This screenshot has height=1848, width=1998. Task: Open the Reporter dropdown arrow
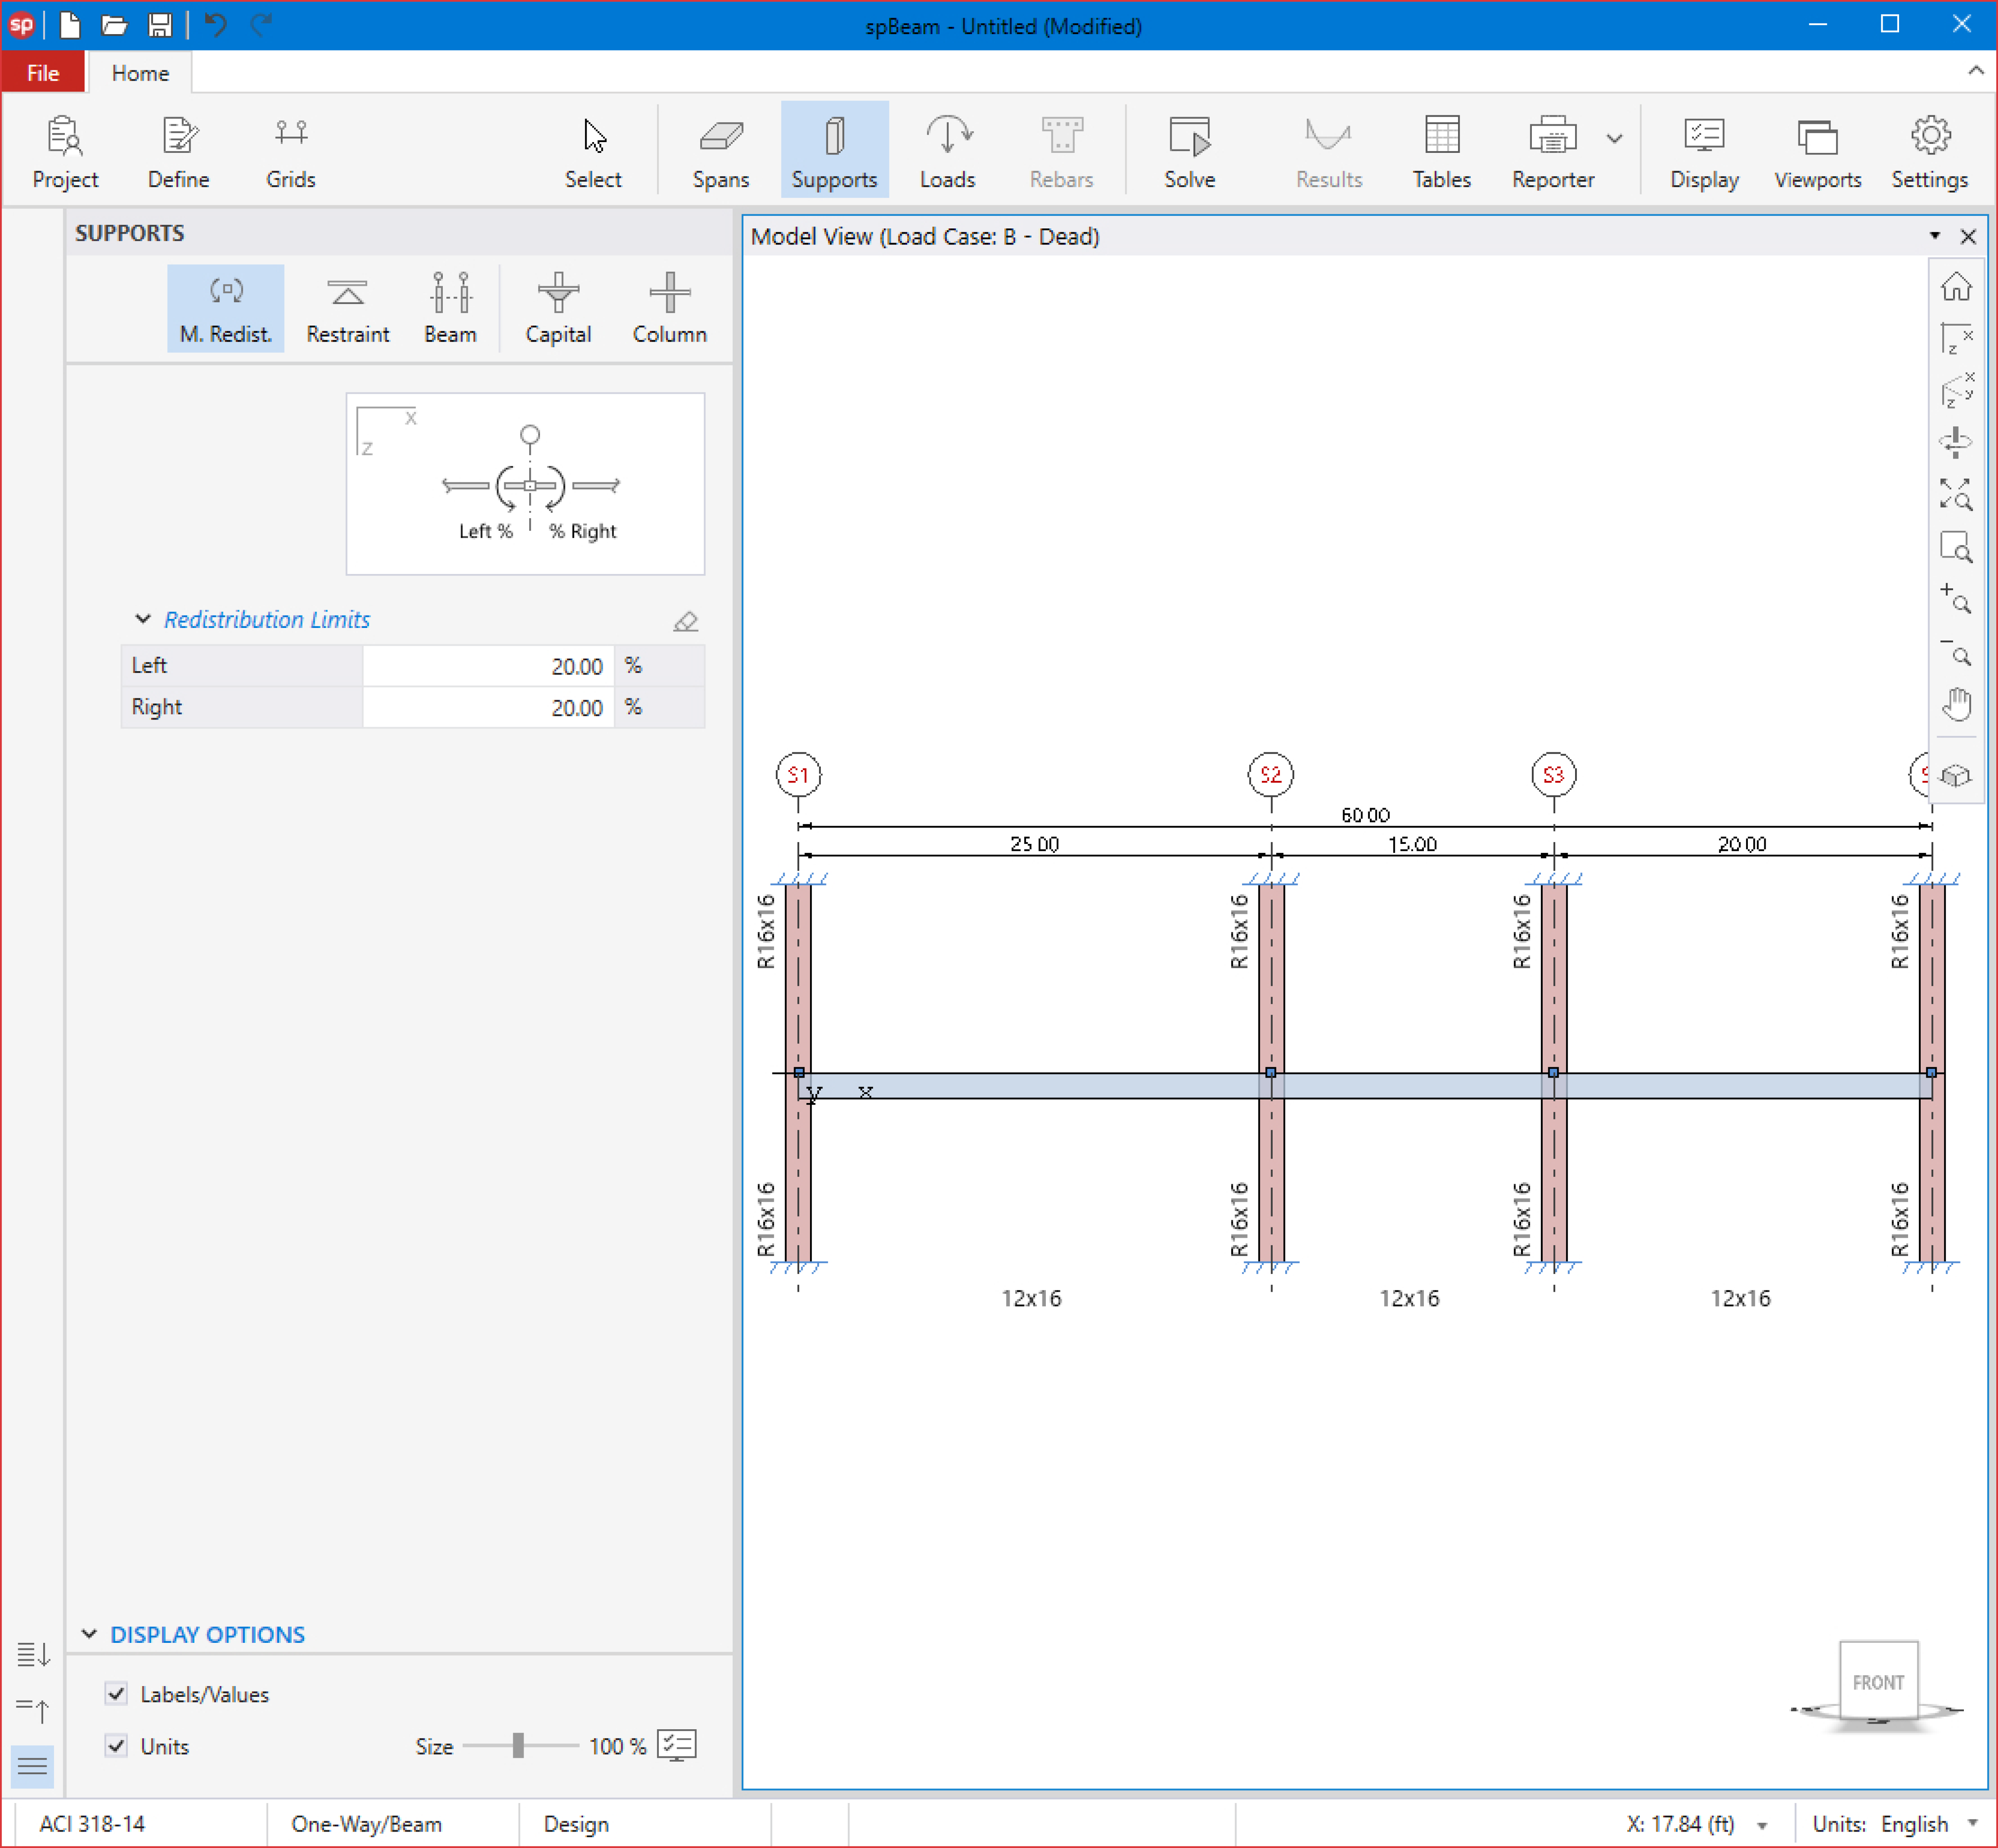click(1614, 139)
